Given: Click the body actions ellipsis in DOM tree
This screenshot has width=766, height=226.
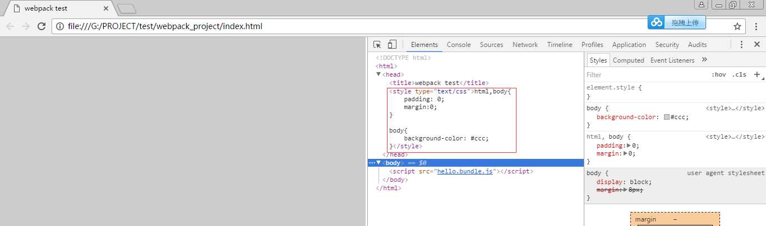Looking at the screenshot, I should pos(371,163).
